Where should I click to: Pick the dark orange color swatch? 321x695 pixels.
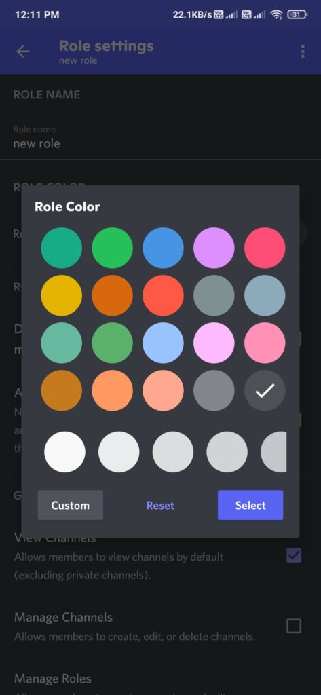pos(112,295)
